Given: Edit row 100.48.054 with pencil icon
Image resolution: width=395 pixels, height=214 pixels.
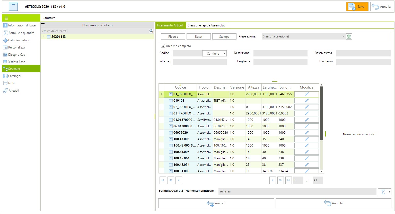Looking at the screenshot, I should (x=306, y=165).
